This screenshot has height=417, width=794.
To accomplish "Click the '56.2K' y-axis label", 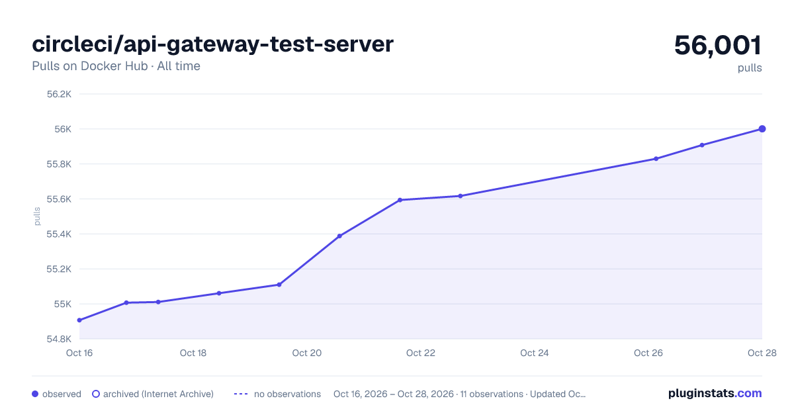I will [x=59, y=94].
